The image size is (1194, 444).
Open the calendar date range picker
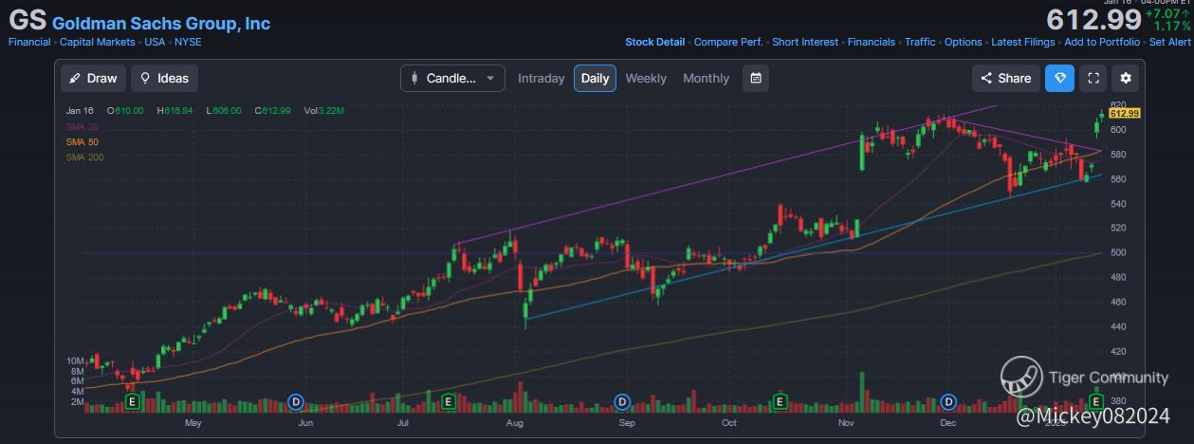tap(756, 78)
